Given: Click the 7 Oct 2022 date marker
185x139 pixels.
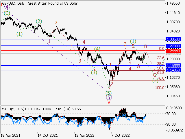Looking at the screenshot, I should click(121, 135).
